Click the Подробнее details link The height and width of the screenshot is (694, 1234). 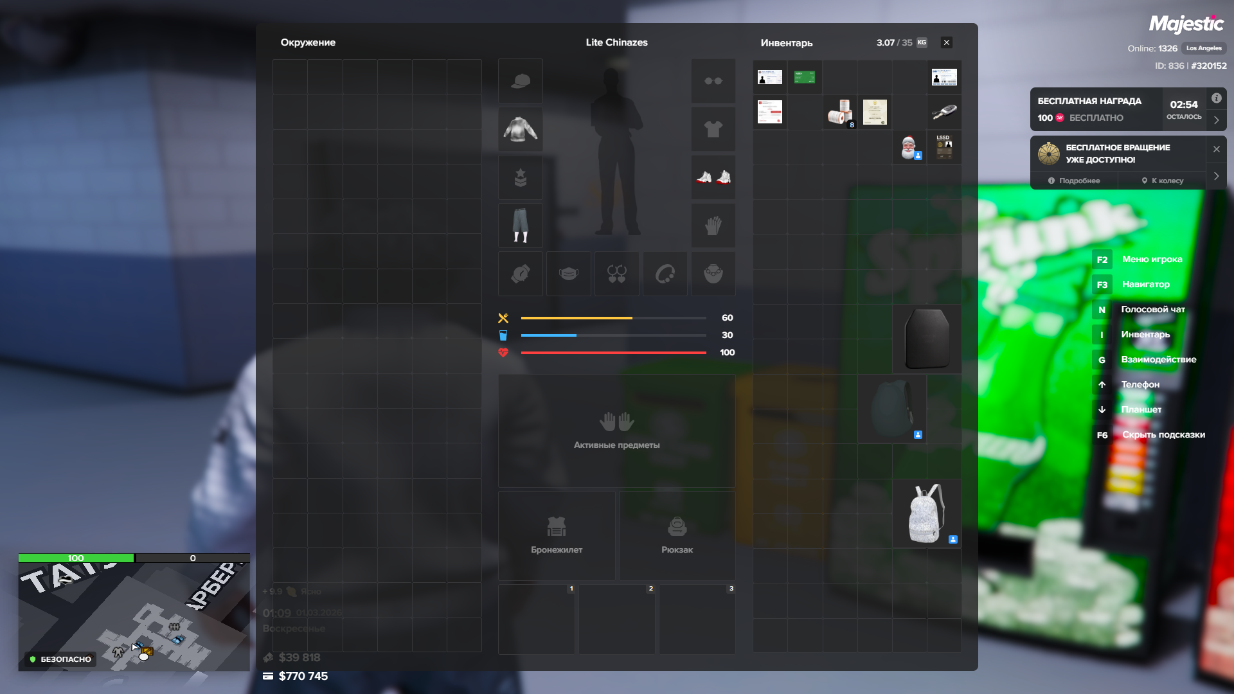[1073, 181]
